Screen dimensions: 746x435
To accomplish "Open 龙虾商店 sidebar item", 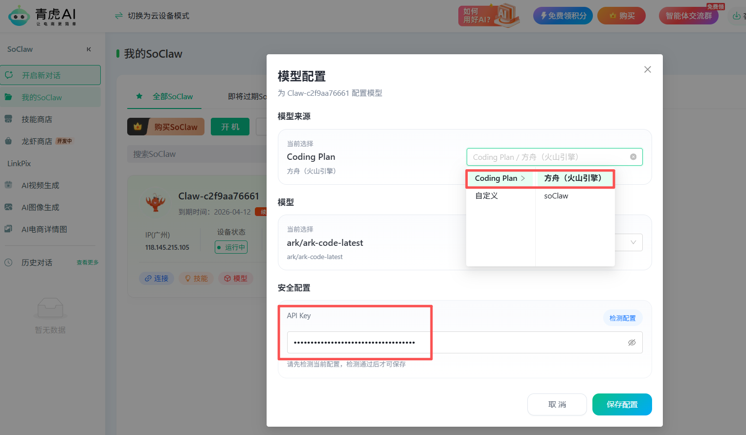I will click(x=50, y=141).
